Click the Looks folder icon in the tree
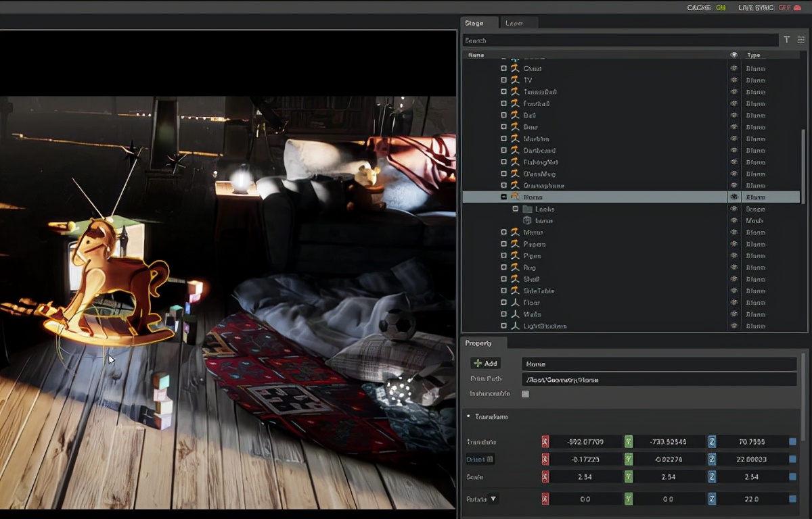The width and height of the screenshot is (812, 519). pos(528,209)
